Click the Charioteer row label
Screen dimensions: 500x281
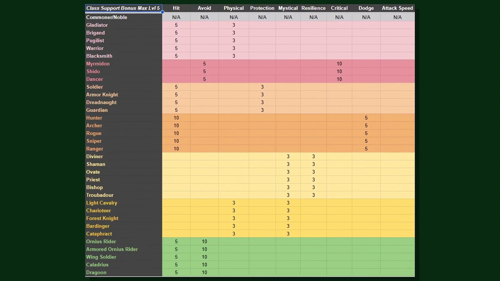coord(98,211)
